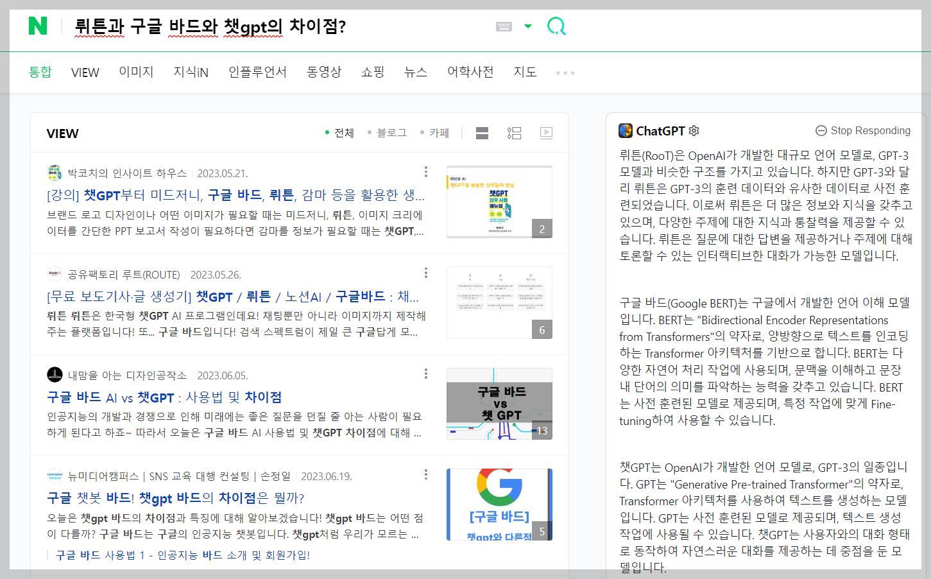The width and height of the screenshot is (931, 579).
Task: Click the ChatGPT logo icon in panel
Action: coord(626,131)
